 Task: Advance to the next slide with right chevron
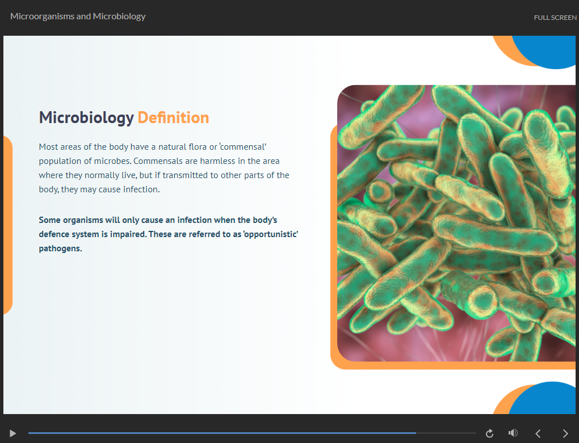click(x=565, y=433)
